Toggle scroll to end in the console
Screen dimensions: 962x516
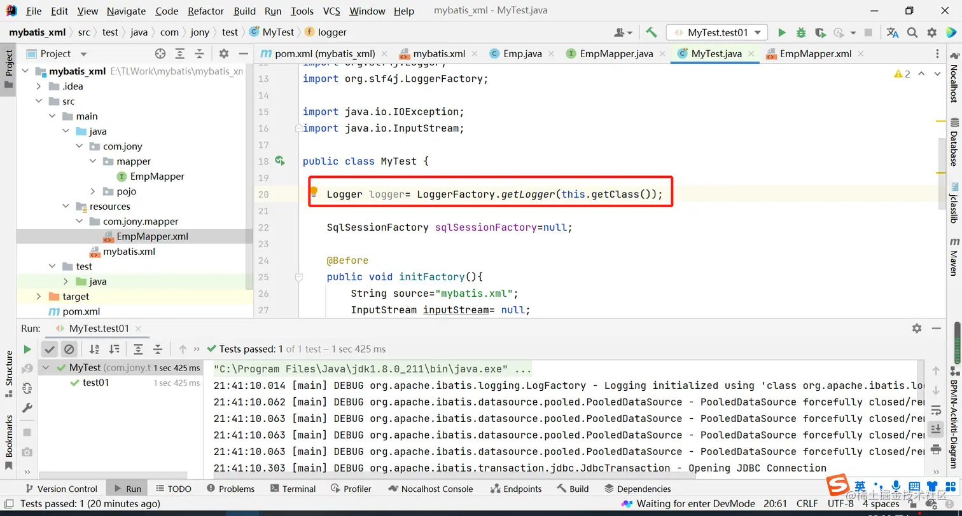(936, 430)
